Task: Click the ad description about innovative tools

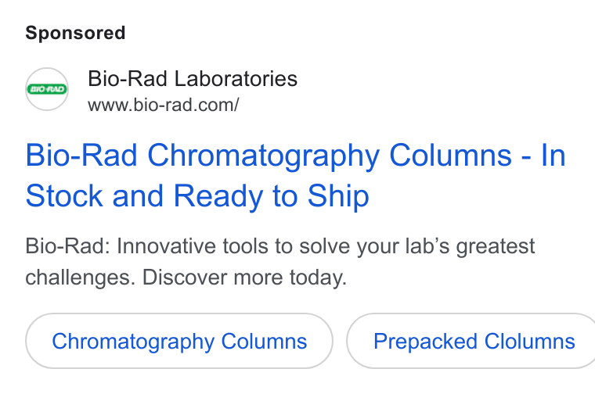Action: click(x=280, y=262)
